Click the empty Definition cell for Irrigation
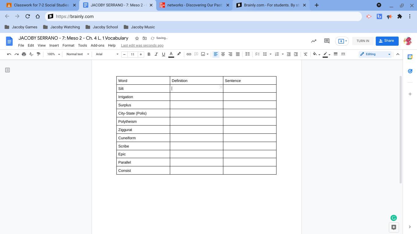The height and width of the screenshot is (234, 417). [x=196, y=97]
